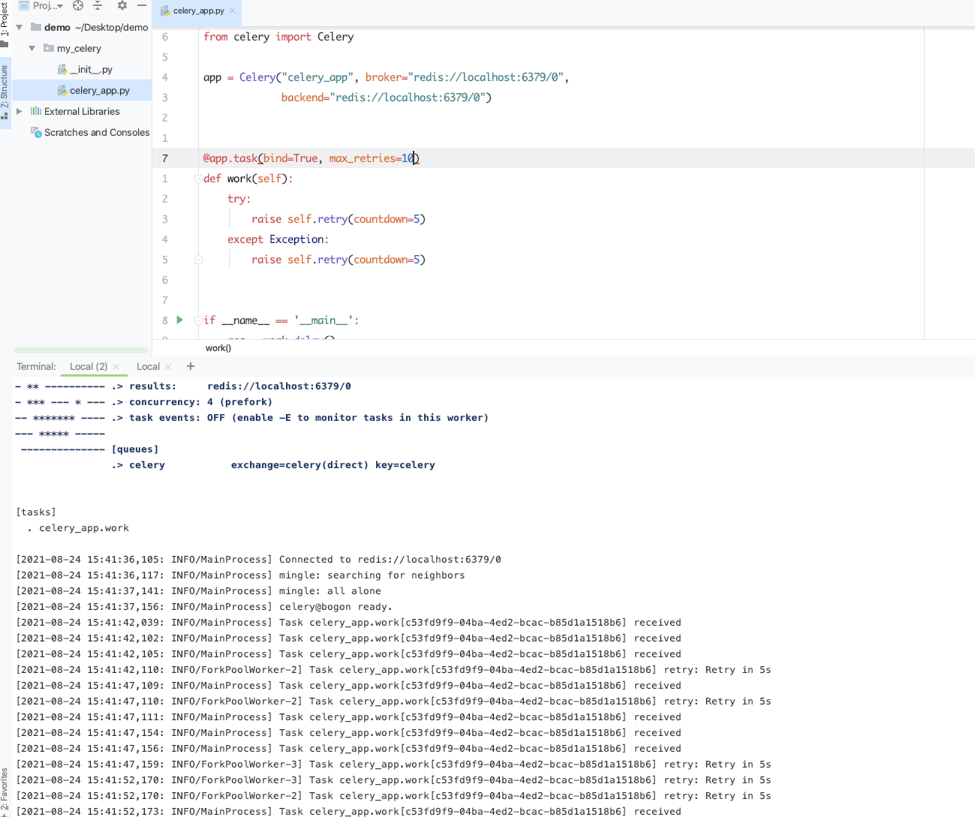Close the celery_app.py editor tab
Image resolution: width=975 pixels, height=817 pixels.
coord(233,11)
